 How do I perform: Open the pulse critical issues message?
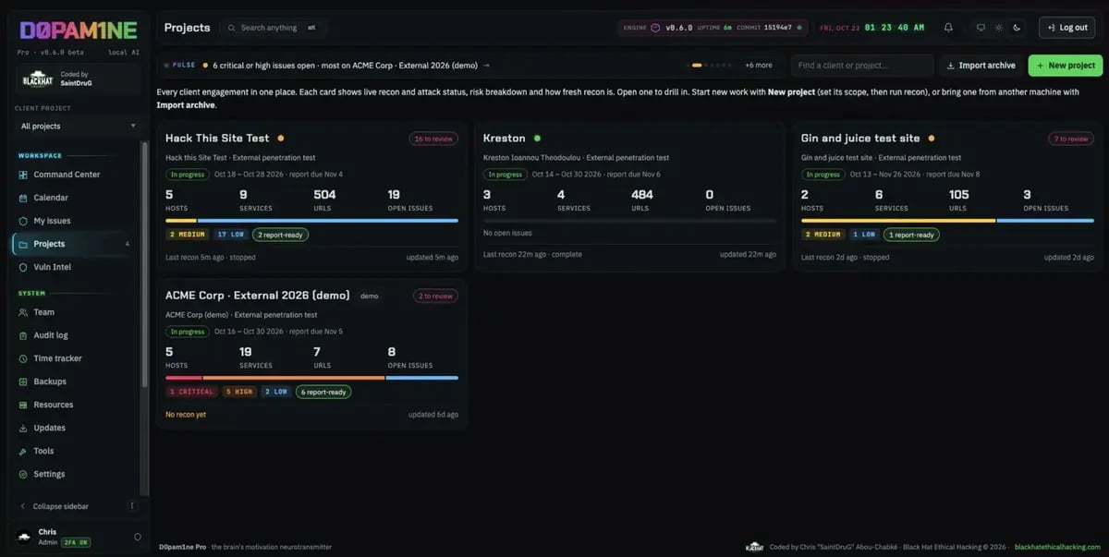pos(351,66)
